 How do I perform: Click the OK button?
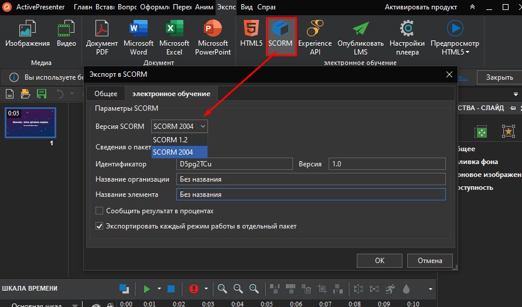click(x=380, y=261)
